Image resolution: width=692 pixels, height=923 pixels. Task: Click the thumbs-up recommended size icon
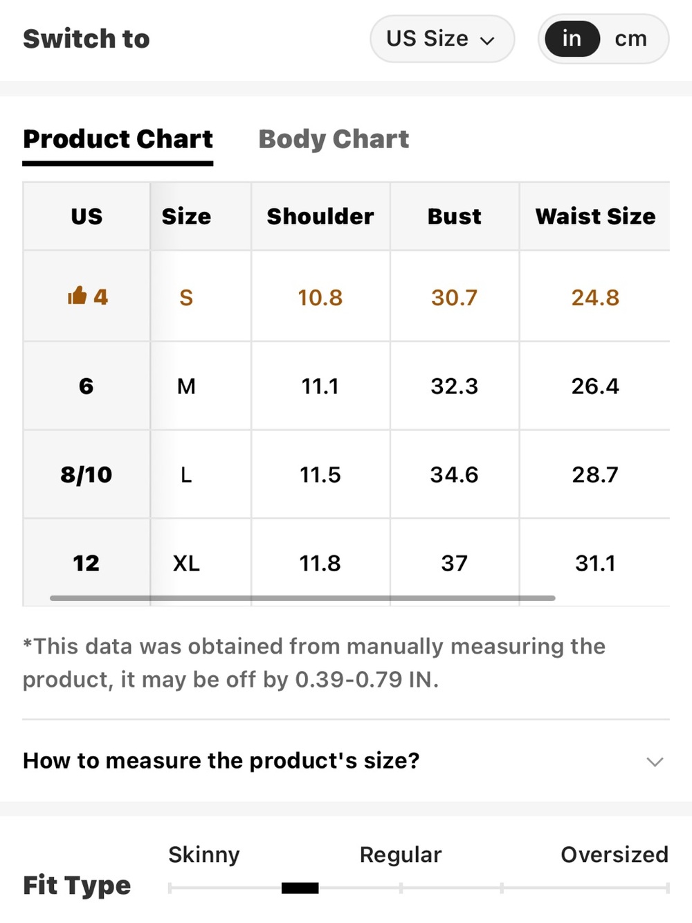tap(77, 296)
